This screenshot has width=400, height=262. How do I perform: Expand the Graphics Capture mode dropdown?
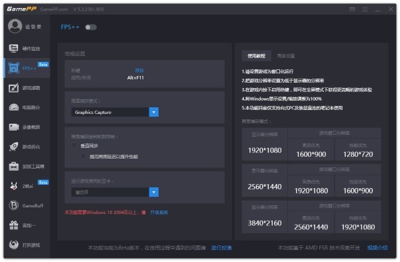click(154, 112)
